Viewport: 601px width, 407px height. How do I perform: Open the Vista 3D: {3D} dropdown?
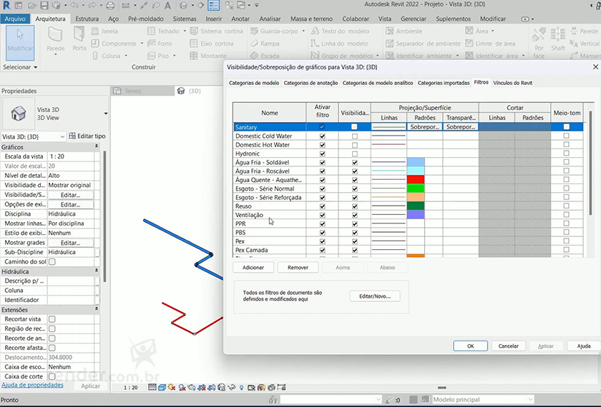click(x=34, y=136)
